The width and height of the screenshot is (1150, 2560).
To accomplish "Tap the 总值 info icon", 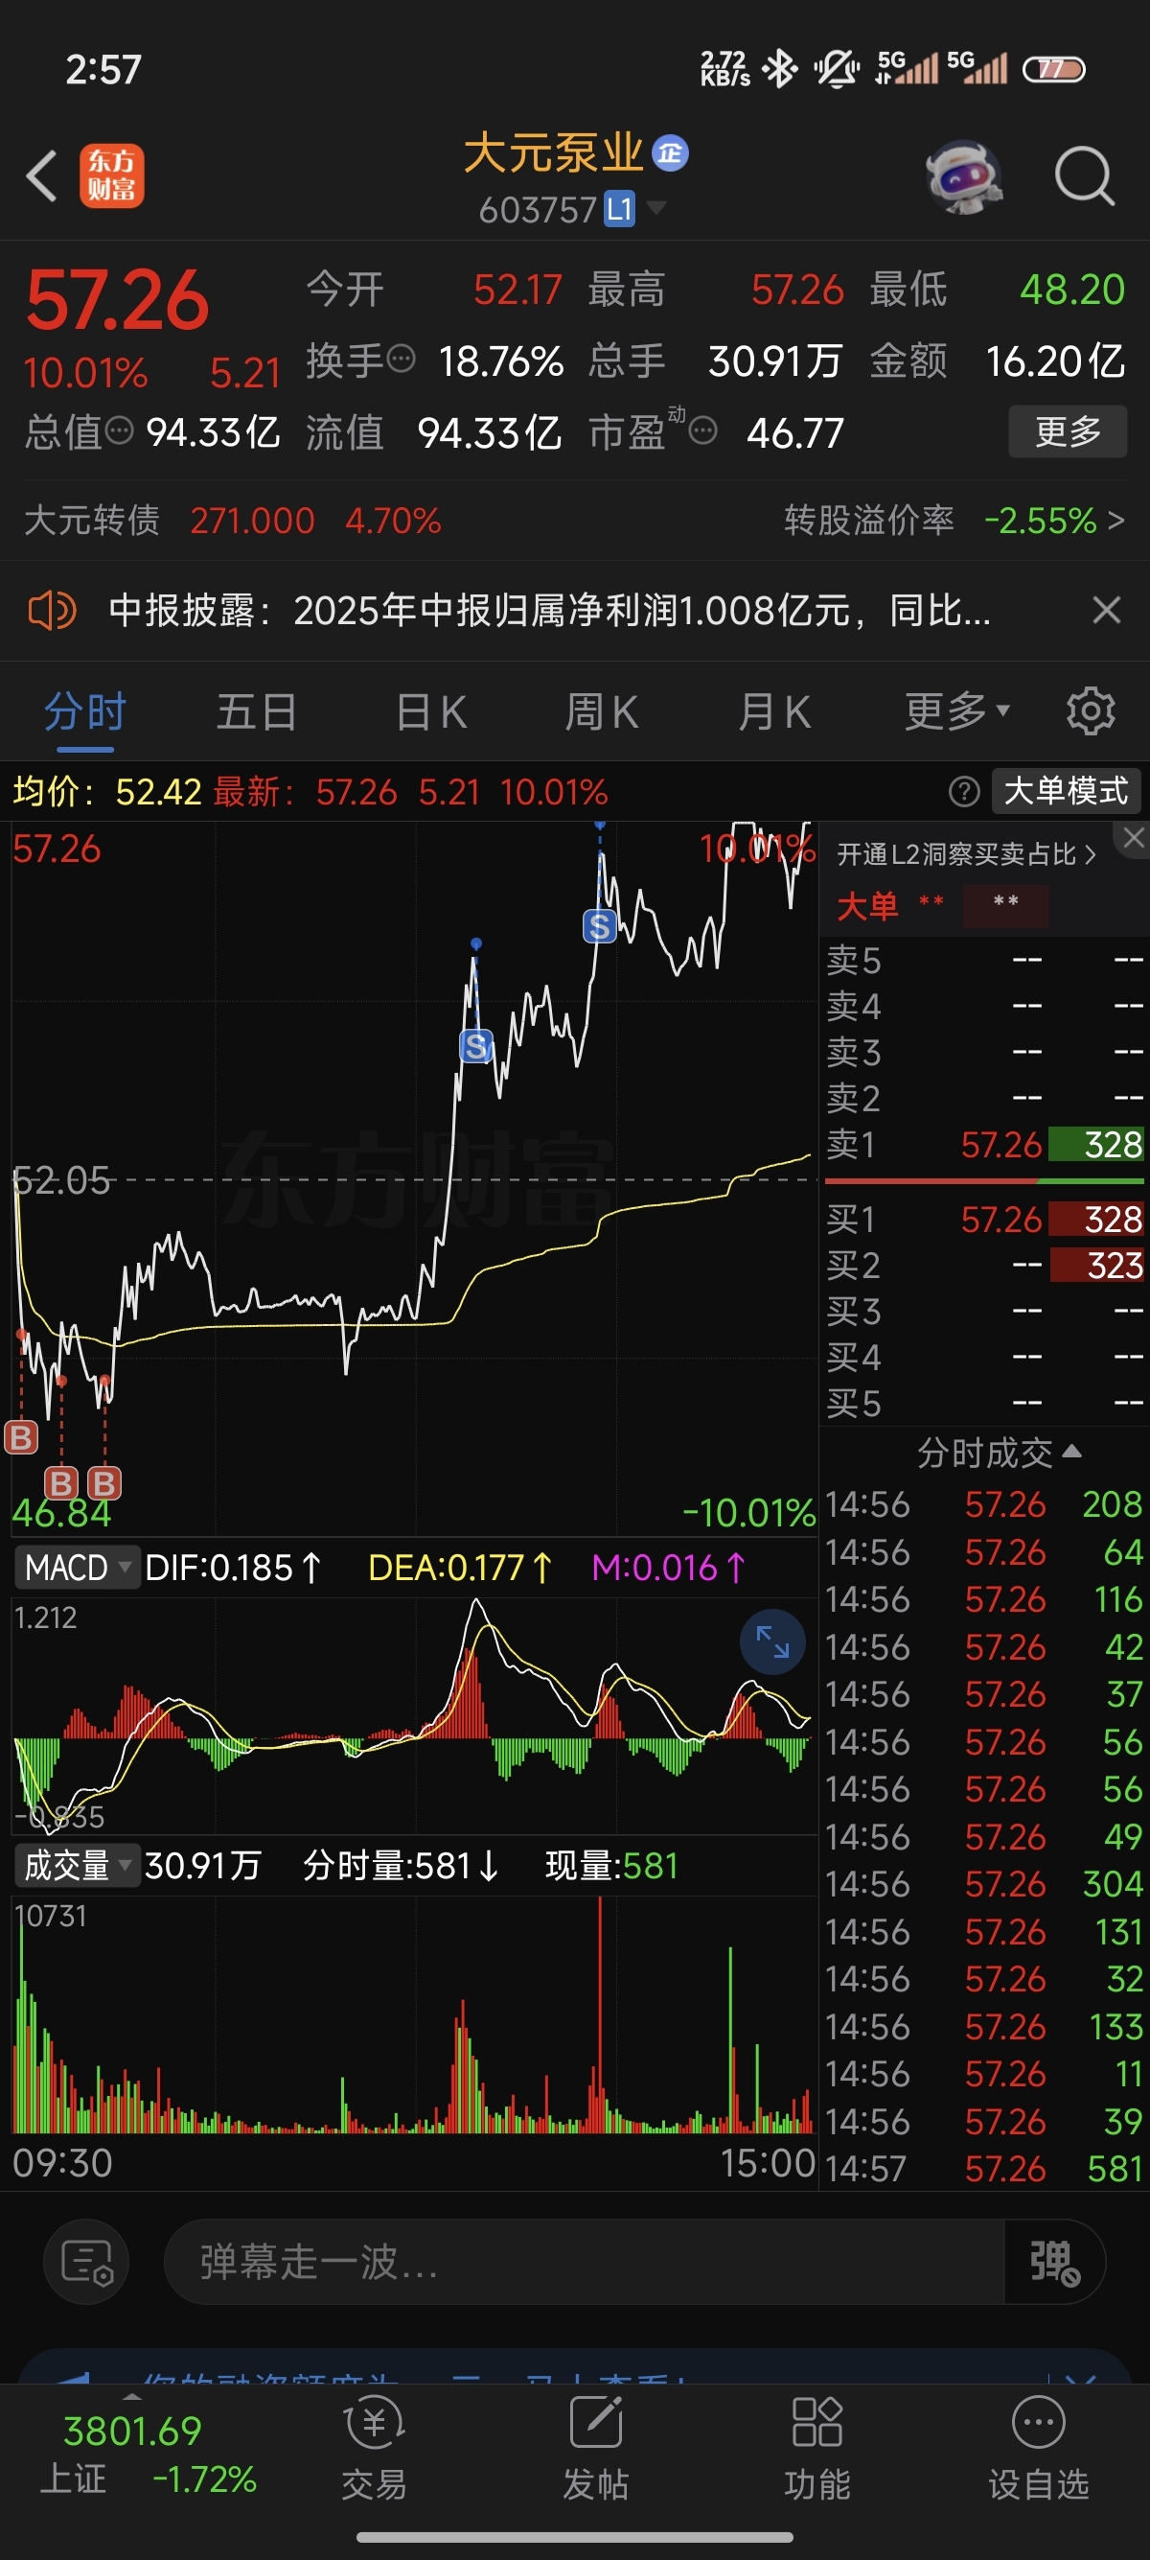I will point(118,431).
